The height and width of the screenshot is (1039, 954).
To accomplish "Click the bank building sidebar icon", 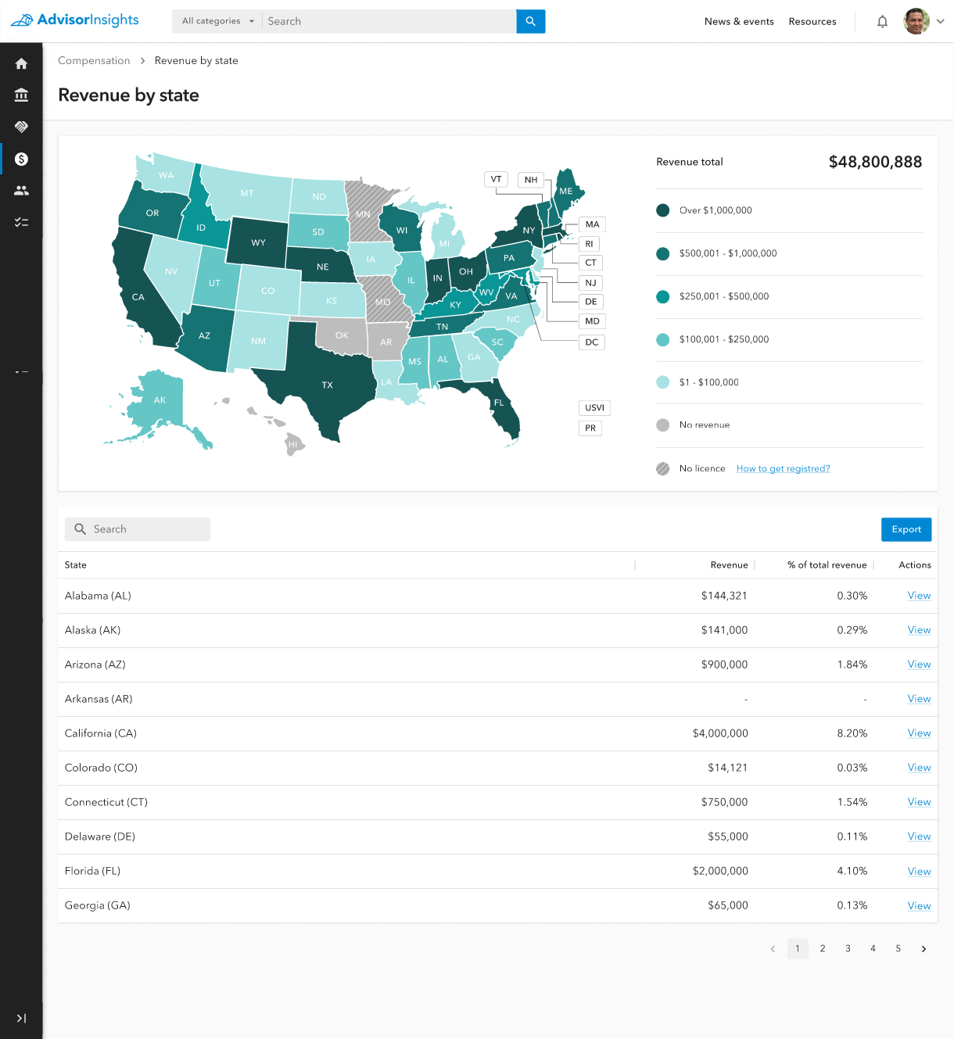I will tap(21, 95).
